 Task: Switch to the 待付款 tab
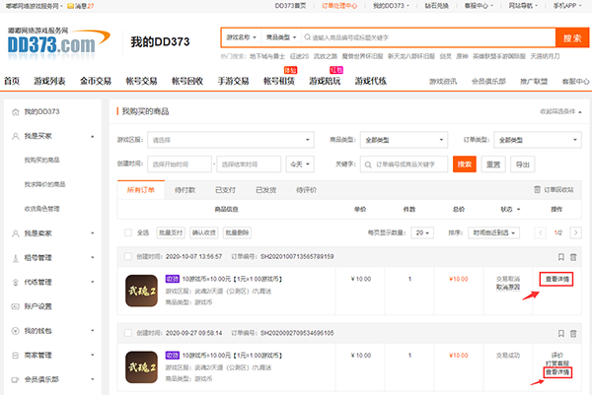pyautogui.click(x=185, y=188)
